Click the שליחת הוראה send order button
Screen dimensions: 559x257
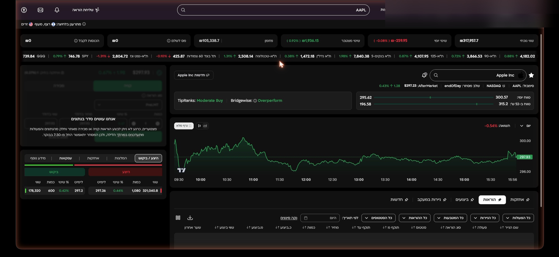coord(86,10)
